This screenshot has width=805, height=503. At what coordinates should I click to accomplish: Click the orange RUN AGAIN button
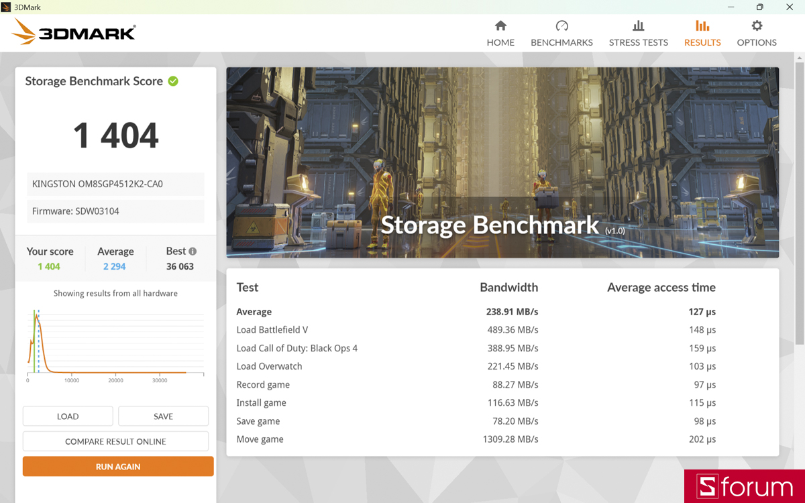[118, 467]
